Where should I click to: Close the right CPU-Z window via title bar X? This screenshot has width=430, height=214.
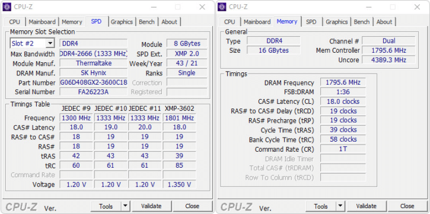pyautogui.click(x=417, y=7)
